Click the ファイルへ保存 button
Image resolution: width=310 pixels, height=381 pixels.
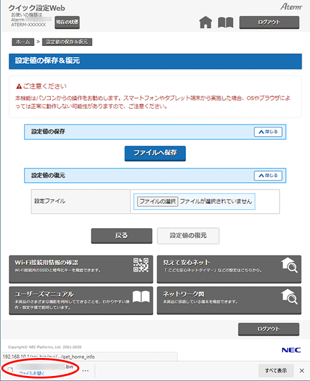pos(155,153)
